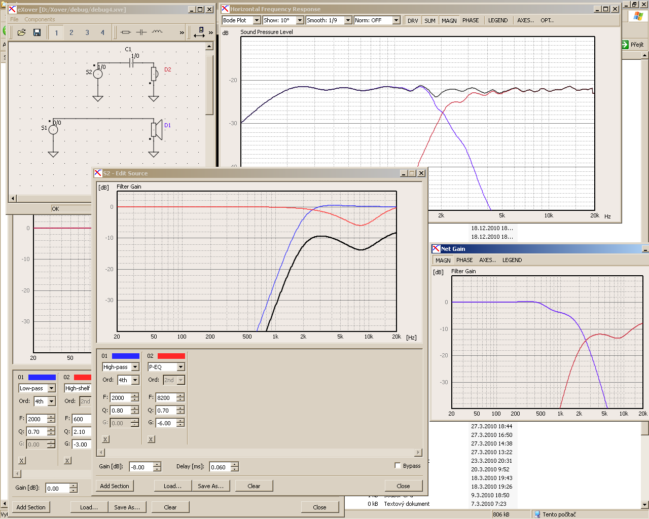
Task: Open the Components menu in eXover
Action: pyautogui.click(x=40, y=19)
